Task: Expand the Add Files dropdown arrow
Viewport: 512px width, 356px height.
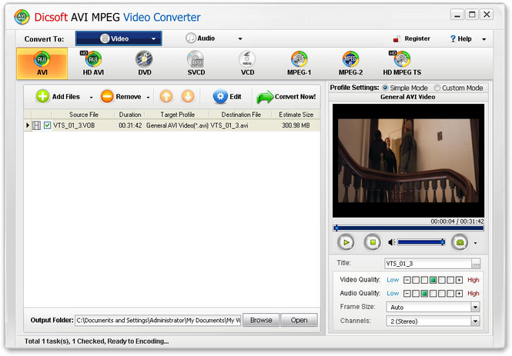Action: click(x=91, y=97)
